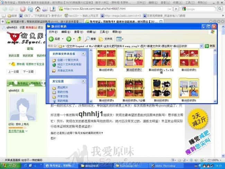Viewport: 225px width, 169px height.
Task: Click the go arrow beside the browser address bar
Action: point(176,9)
